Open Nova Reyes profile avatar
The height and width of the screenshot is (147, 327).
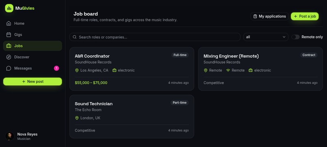[x=10, y=136]
